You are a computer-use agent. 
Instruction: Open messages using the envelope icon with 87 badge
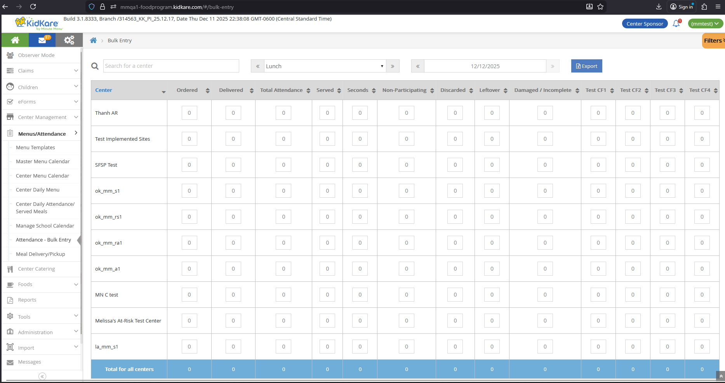click(42, 40)
